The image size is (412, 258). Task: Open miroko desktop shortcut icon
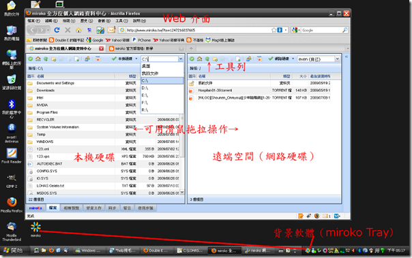[x=35, y=229]
